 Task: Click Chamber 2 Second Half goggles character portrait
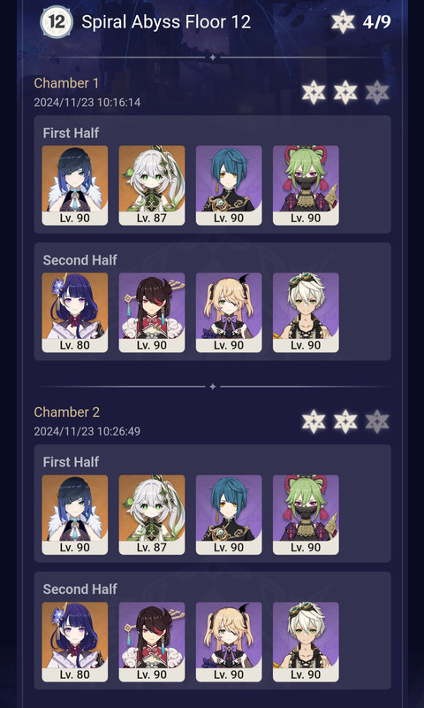coord(306,642)
